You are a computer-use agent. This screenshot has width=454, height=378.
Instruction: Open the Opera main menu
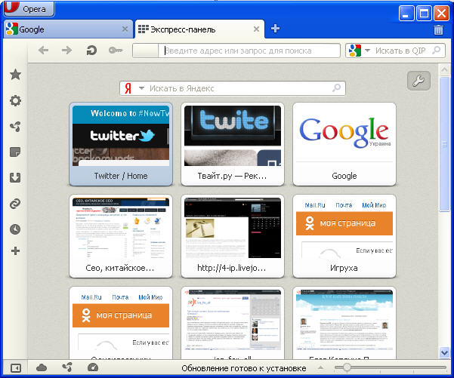coord(29,10)
